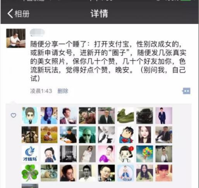Screen dimensions: 199x188
Task: Go back to 相册 album
Action: [18, 13]
